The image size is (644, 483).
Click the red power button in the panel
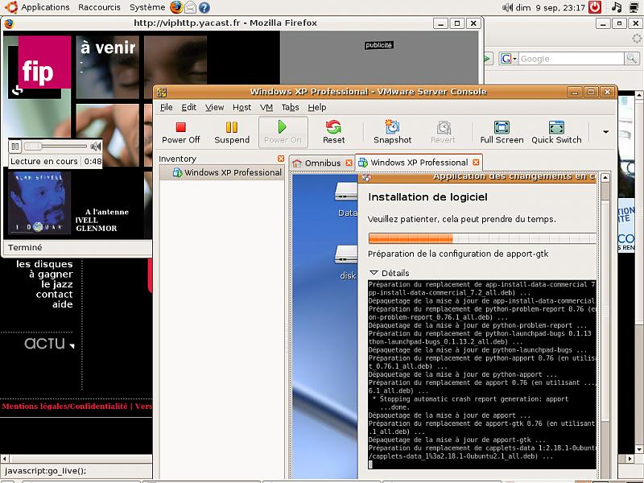pos(594,7)
